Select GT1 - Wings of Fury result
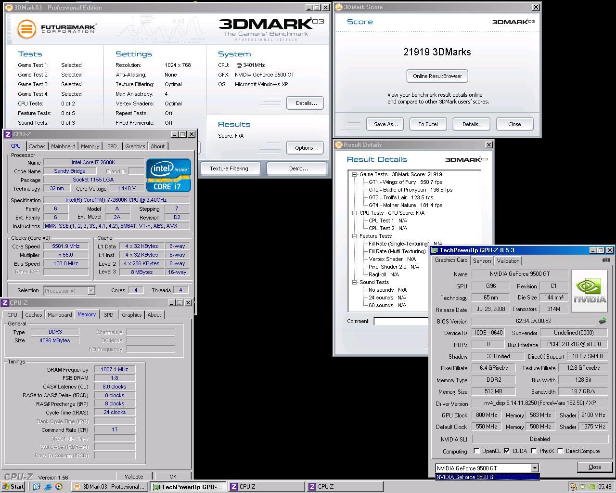616x493 pixels. (405, 182)
